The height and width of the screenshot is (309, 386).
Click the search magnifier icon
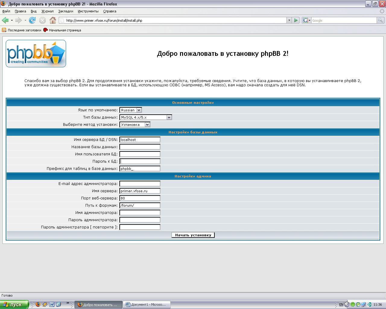381,20
